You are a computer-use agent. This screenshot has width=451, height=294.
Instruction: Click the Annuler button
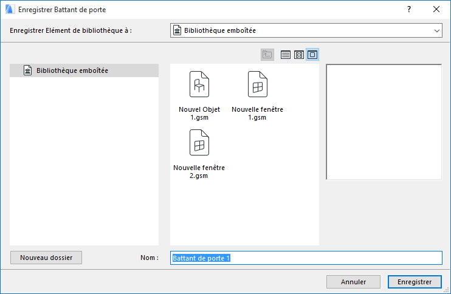click(353, 282)
